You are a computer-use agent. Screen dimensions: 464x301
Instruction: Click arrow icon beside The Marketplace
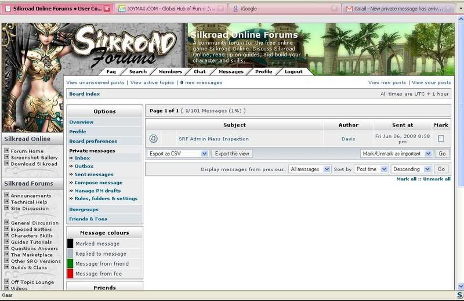(6, 254)
